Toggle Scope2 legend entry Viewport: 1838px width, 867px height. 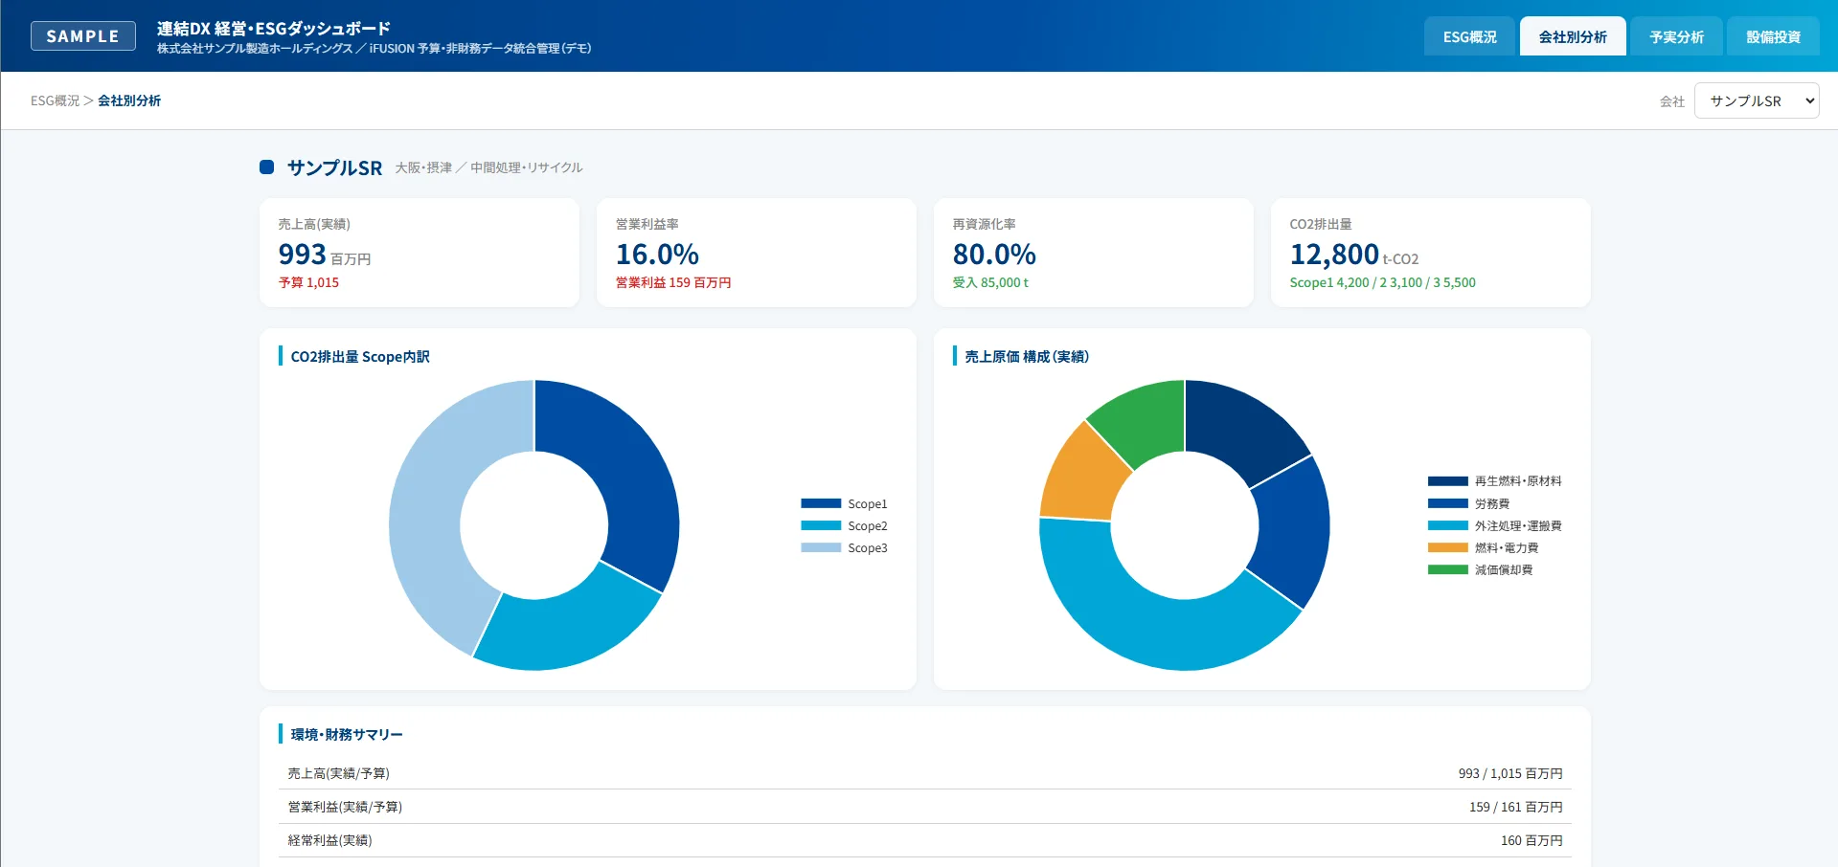pyautogui.click(x=844, y=525)
